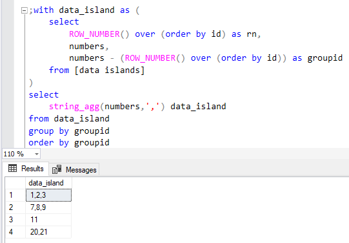
Task: Click the string_agg function in query
Action: coord(74,107)
